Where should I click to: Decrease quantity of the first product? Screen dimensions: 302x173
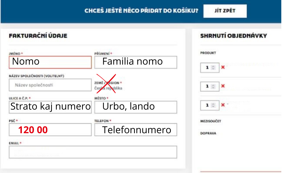[213, 69]
